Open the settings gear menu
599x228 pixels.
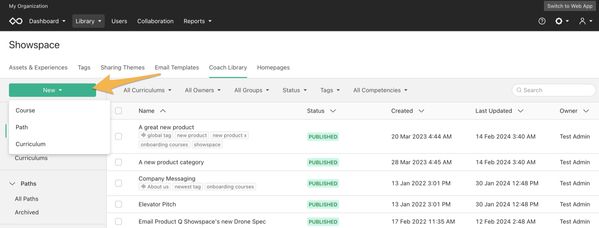[x=562, y=21]
